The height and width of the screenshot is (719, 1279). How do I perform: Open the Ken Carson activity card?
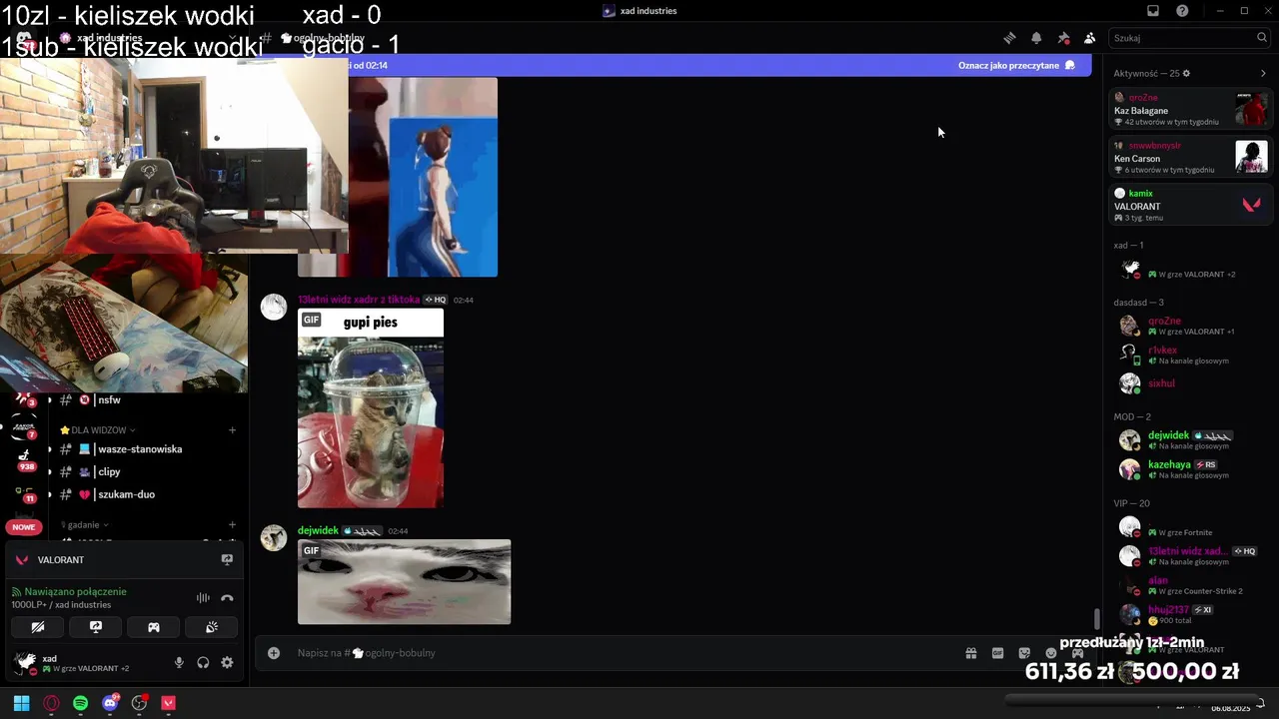(1191, 157)
